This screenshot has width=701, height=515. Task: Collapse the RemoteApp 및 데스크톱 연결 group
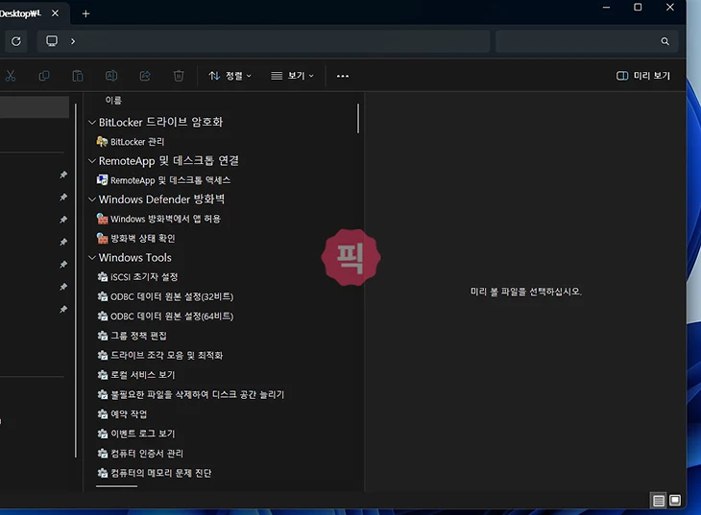click(92, 161)
